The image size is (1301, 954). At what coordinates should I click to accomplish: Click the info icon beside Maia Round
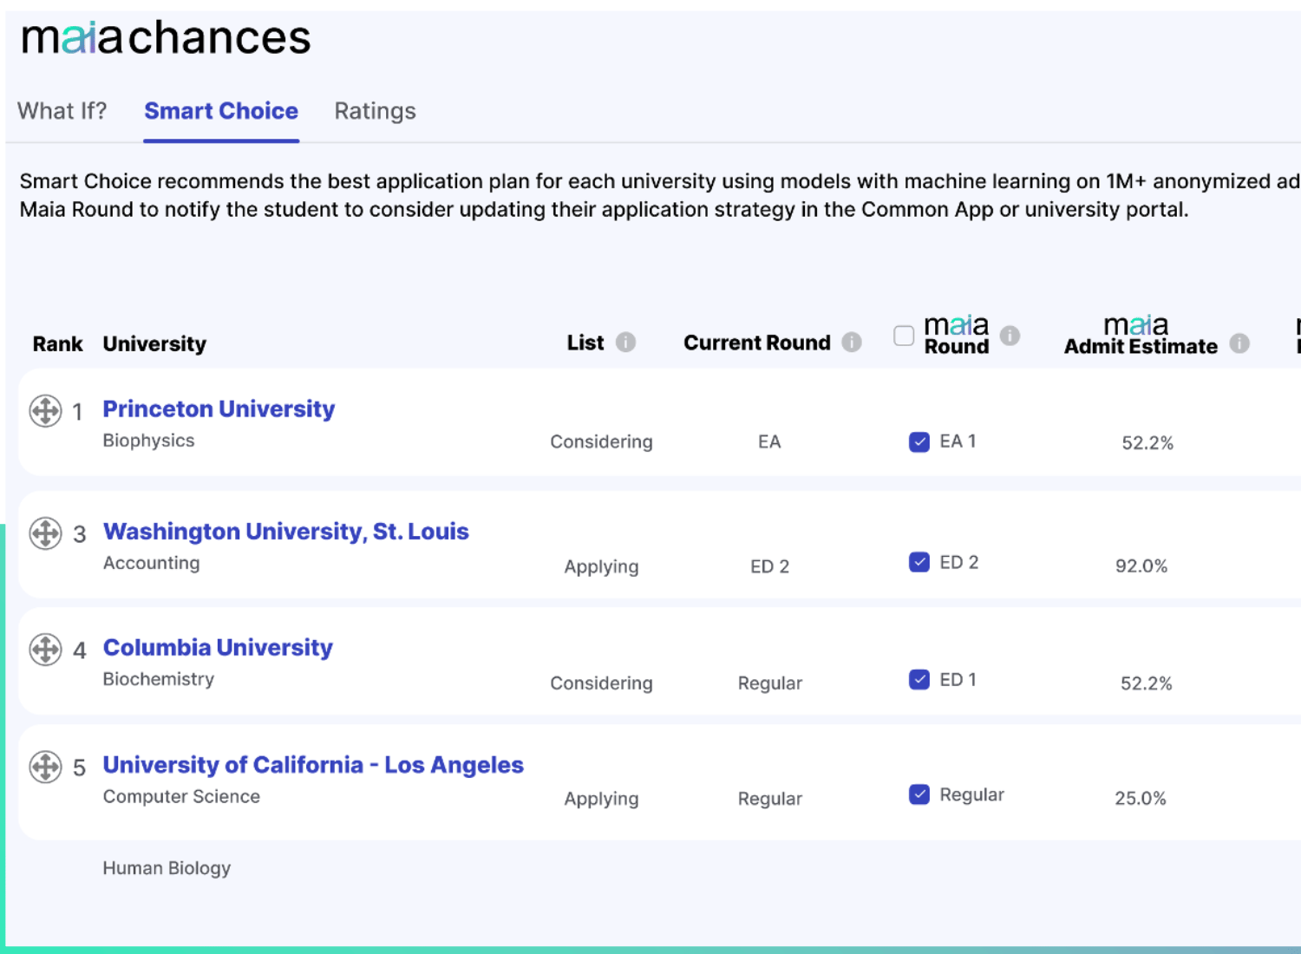click(1010, 336)
